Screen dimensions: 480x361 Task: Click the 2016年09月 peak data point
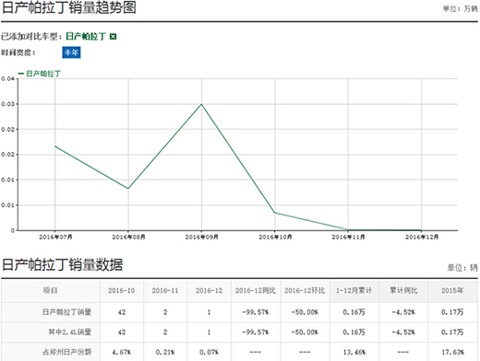tap(201, 104)
